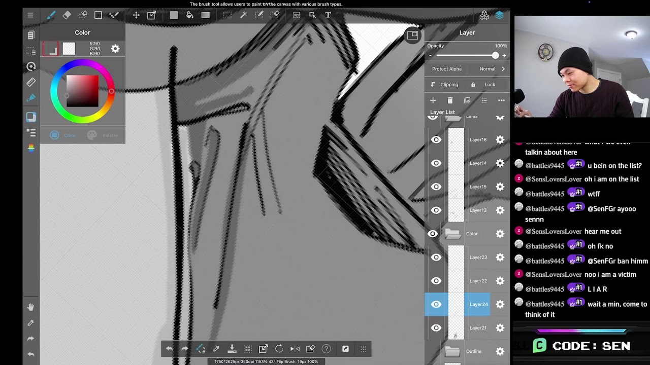Hide Layer14 visibility eye
The width and height of the screenshot is (650, 365).
coord(436,163)
